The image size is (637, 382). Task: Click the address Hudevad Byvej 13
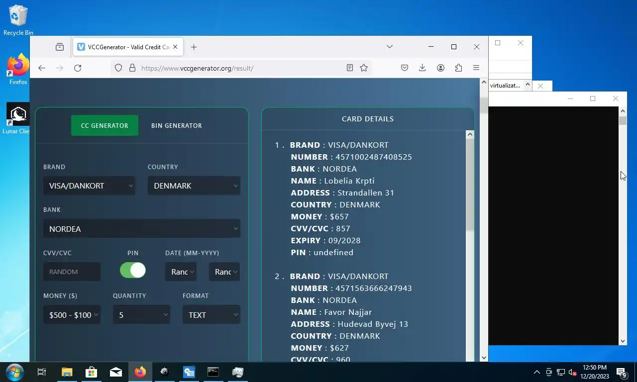click(373, 324)
